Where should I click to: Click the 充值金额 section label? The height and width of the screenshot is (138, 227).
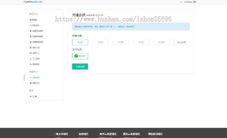[x=77, y=36]
